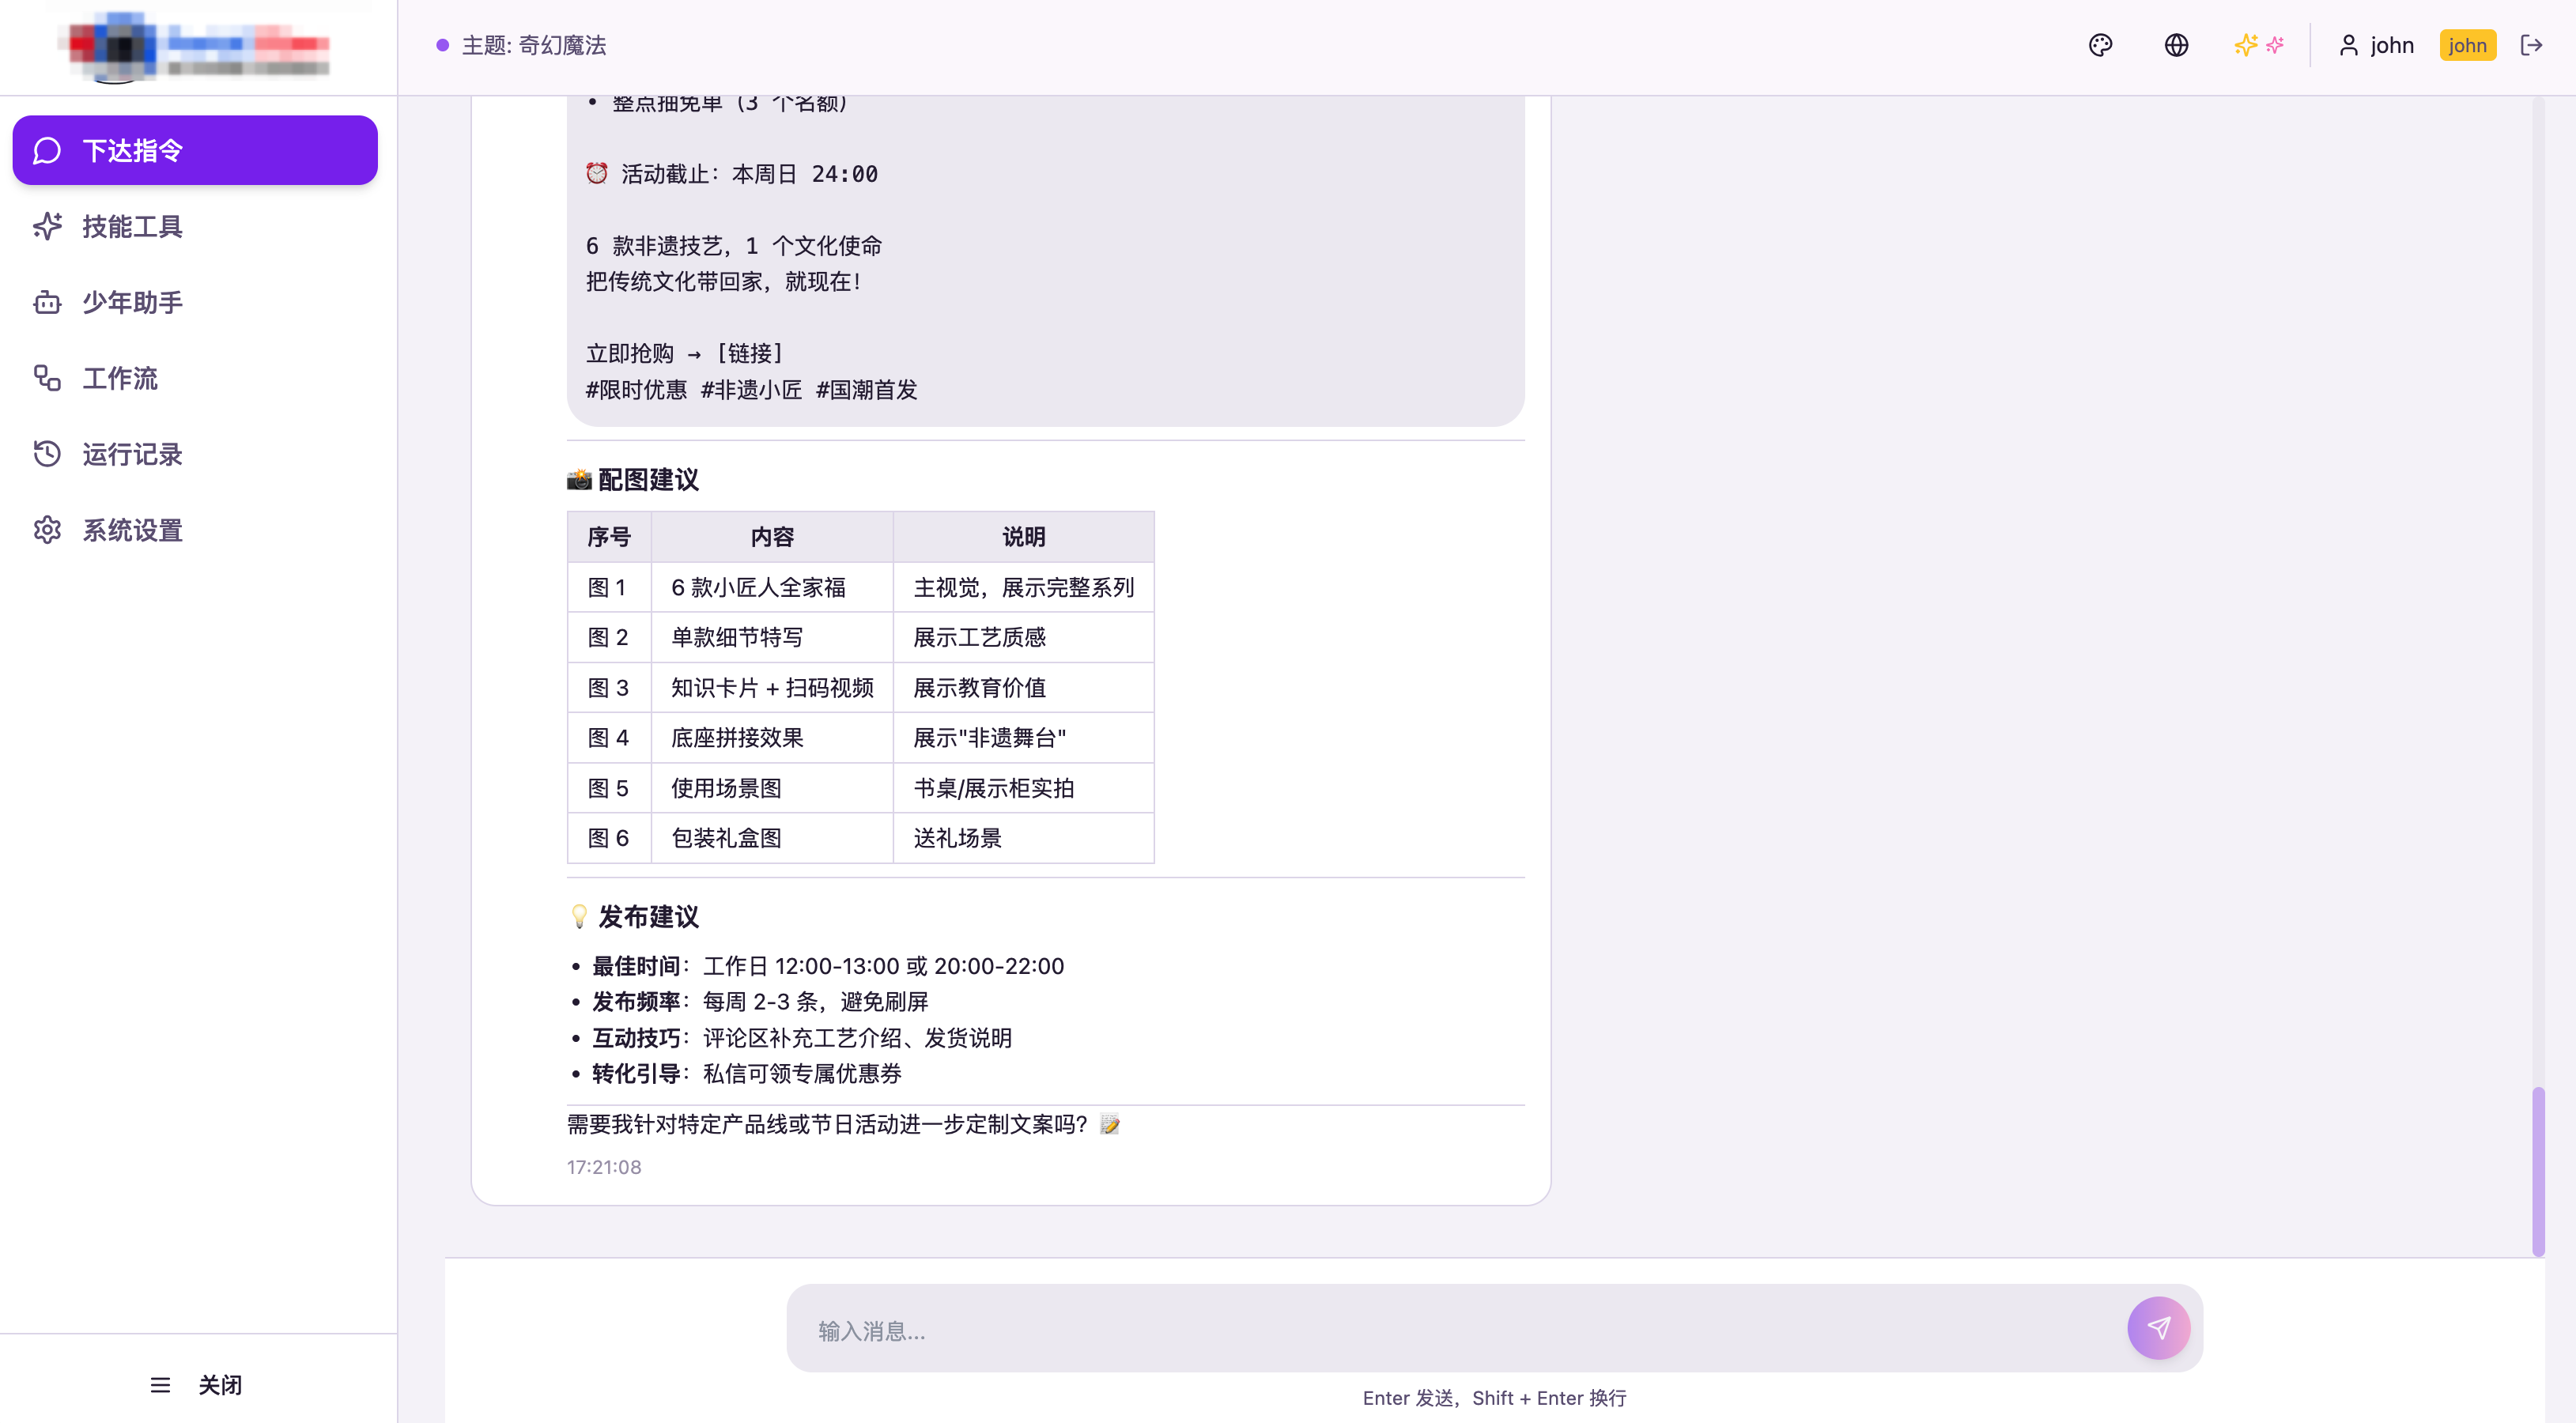Open 系统设置 settings in sidebar
2576x1423 pixels.
click(132, 530)
